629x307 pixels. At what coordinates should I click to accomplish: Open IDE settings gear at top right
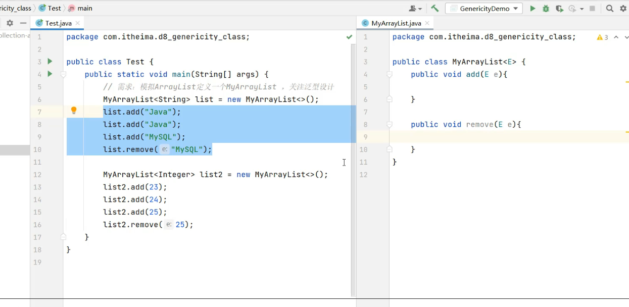pyautogui.click(x=623, y=9)
